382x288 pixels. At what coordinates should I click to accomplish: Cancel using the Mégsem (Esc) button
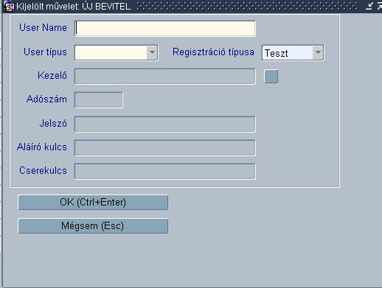93,226
